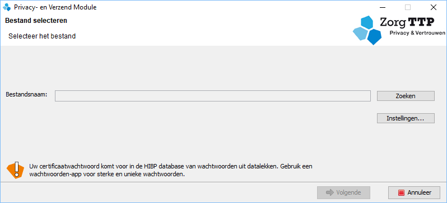The width and height of the screenshot is (447, 203).
Task: Go to next step with Volgende
Action: (343, 193)
